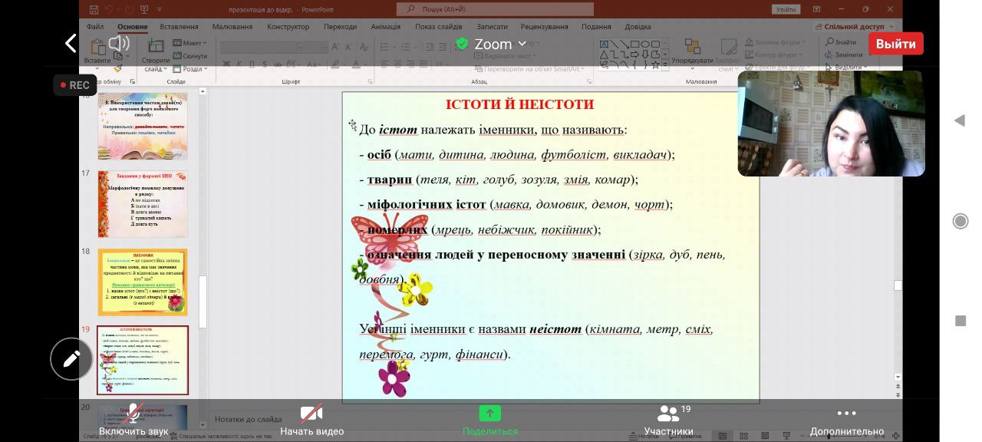Image resolution: width=982 pixels, height=442 pixels.
Task: Click the Упорядкувати arrange icon
Action: (x=692, y=48)
